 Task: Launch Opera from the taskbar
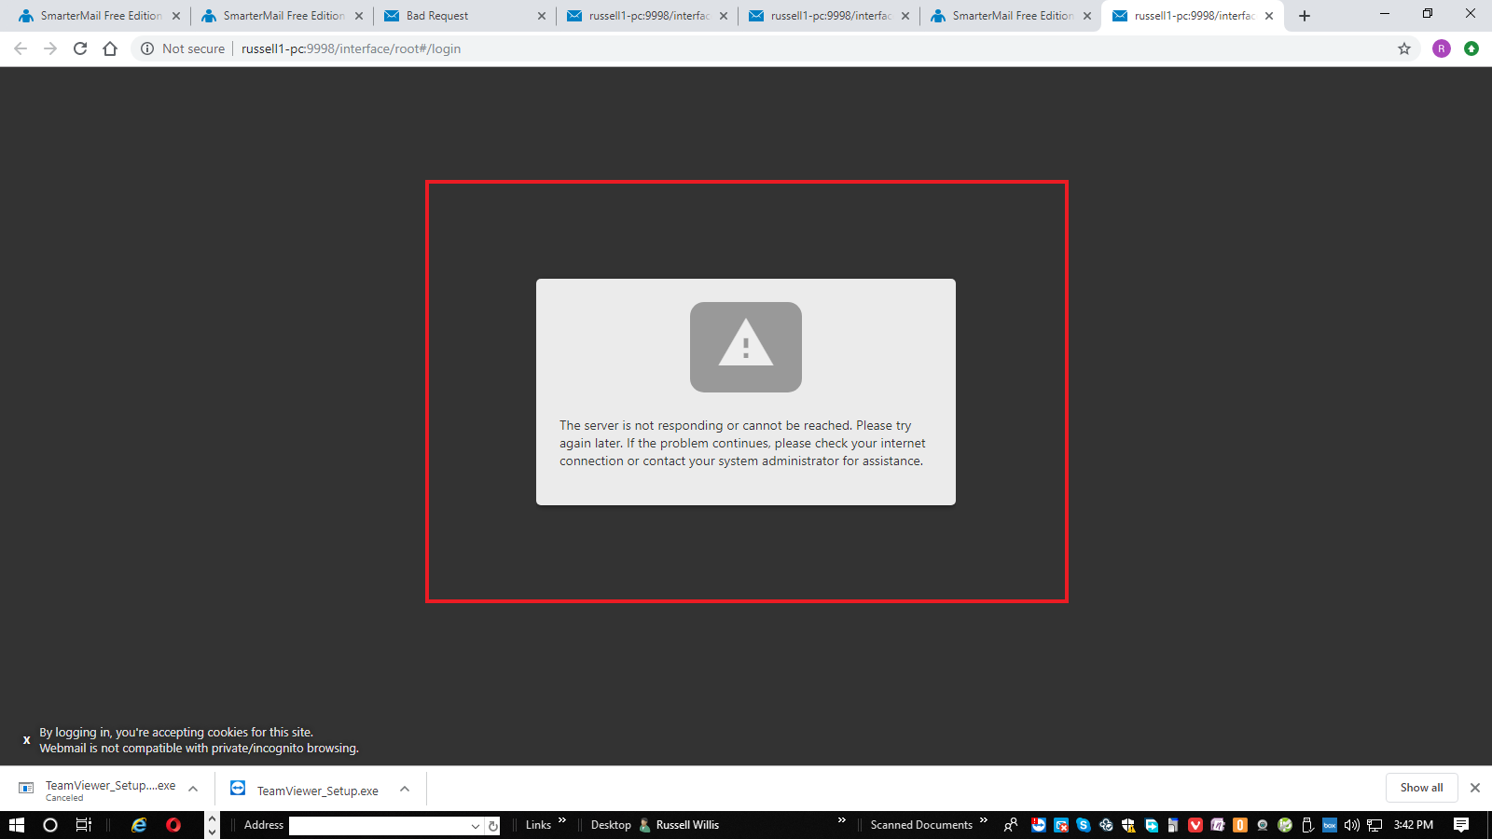[x=173, y=825]
